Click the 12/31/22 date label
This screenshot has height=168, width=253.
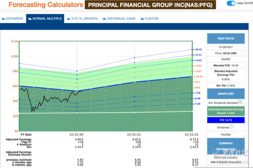pyautogui.click(x=192, y=134)
